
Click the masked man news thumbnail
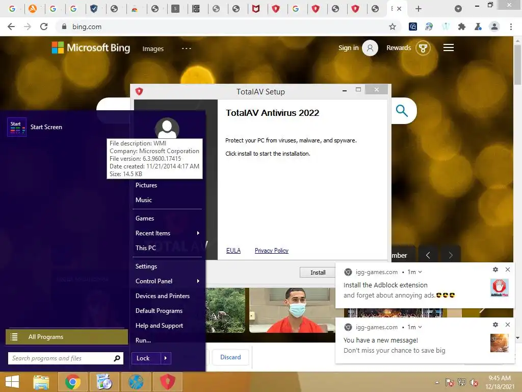coord(292,310)
